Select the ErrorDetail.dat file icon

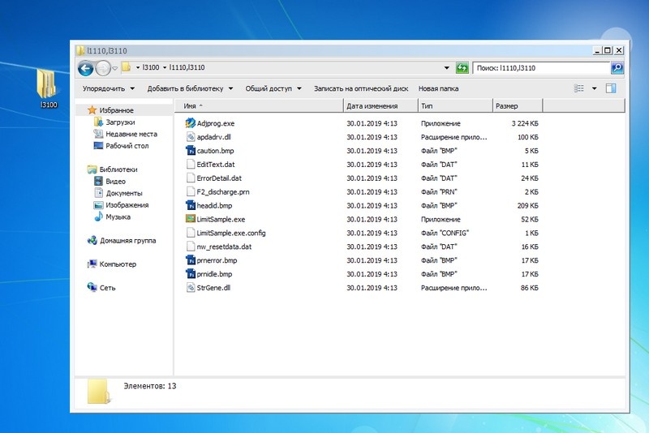(191, 178)
